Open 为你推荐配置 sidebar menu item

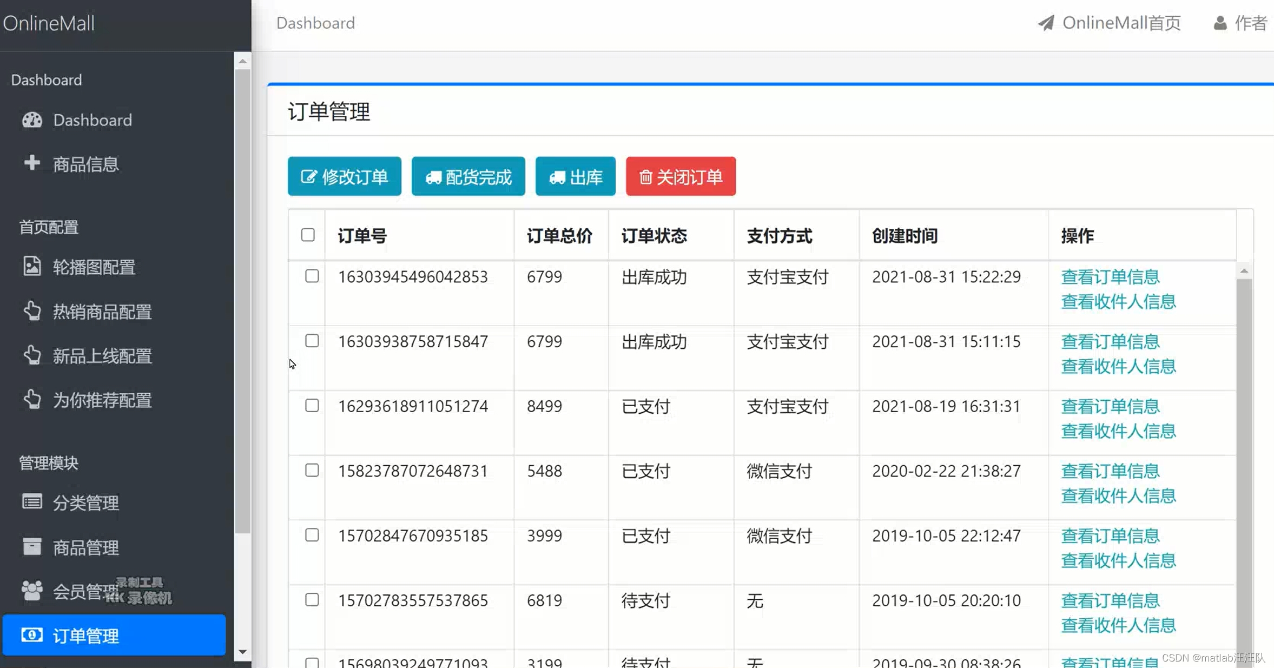tap(102, 400)
